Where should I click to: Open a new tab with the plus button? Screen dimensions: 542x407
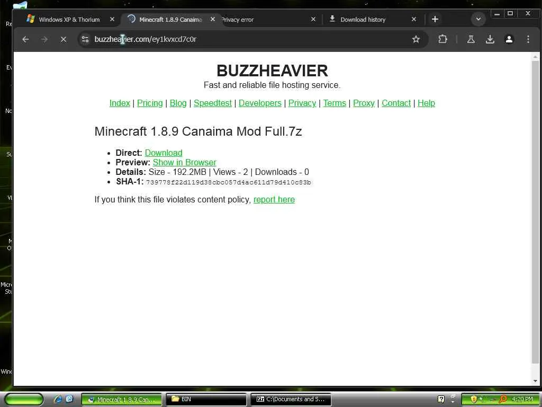(435, 20)
